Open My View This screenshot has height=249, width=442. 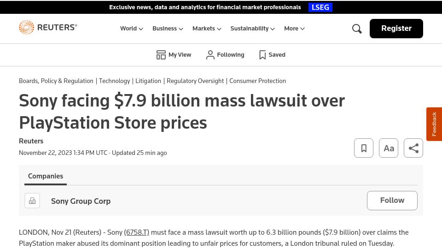pyautogui.click(x=174, y=55)
